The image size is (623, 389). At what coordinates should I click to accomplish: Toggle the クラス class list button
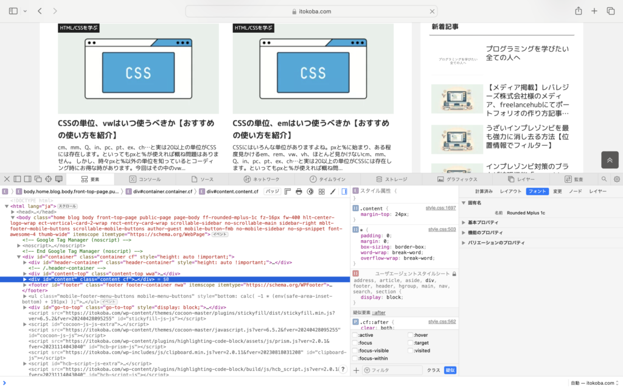(433, 370)
